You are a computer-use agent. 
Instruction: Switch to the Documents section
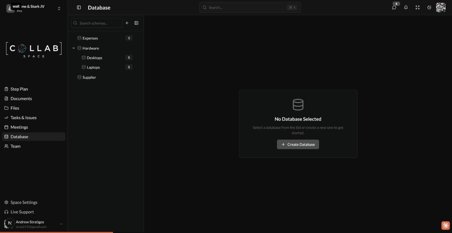[21, 98]
